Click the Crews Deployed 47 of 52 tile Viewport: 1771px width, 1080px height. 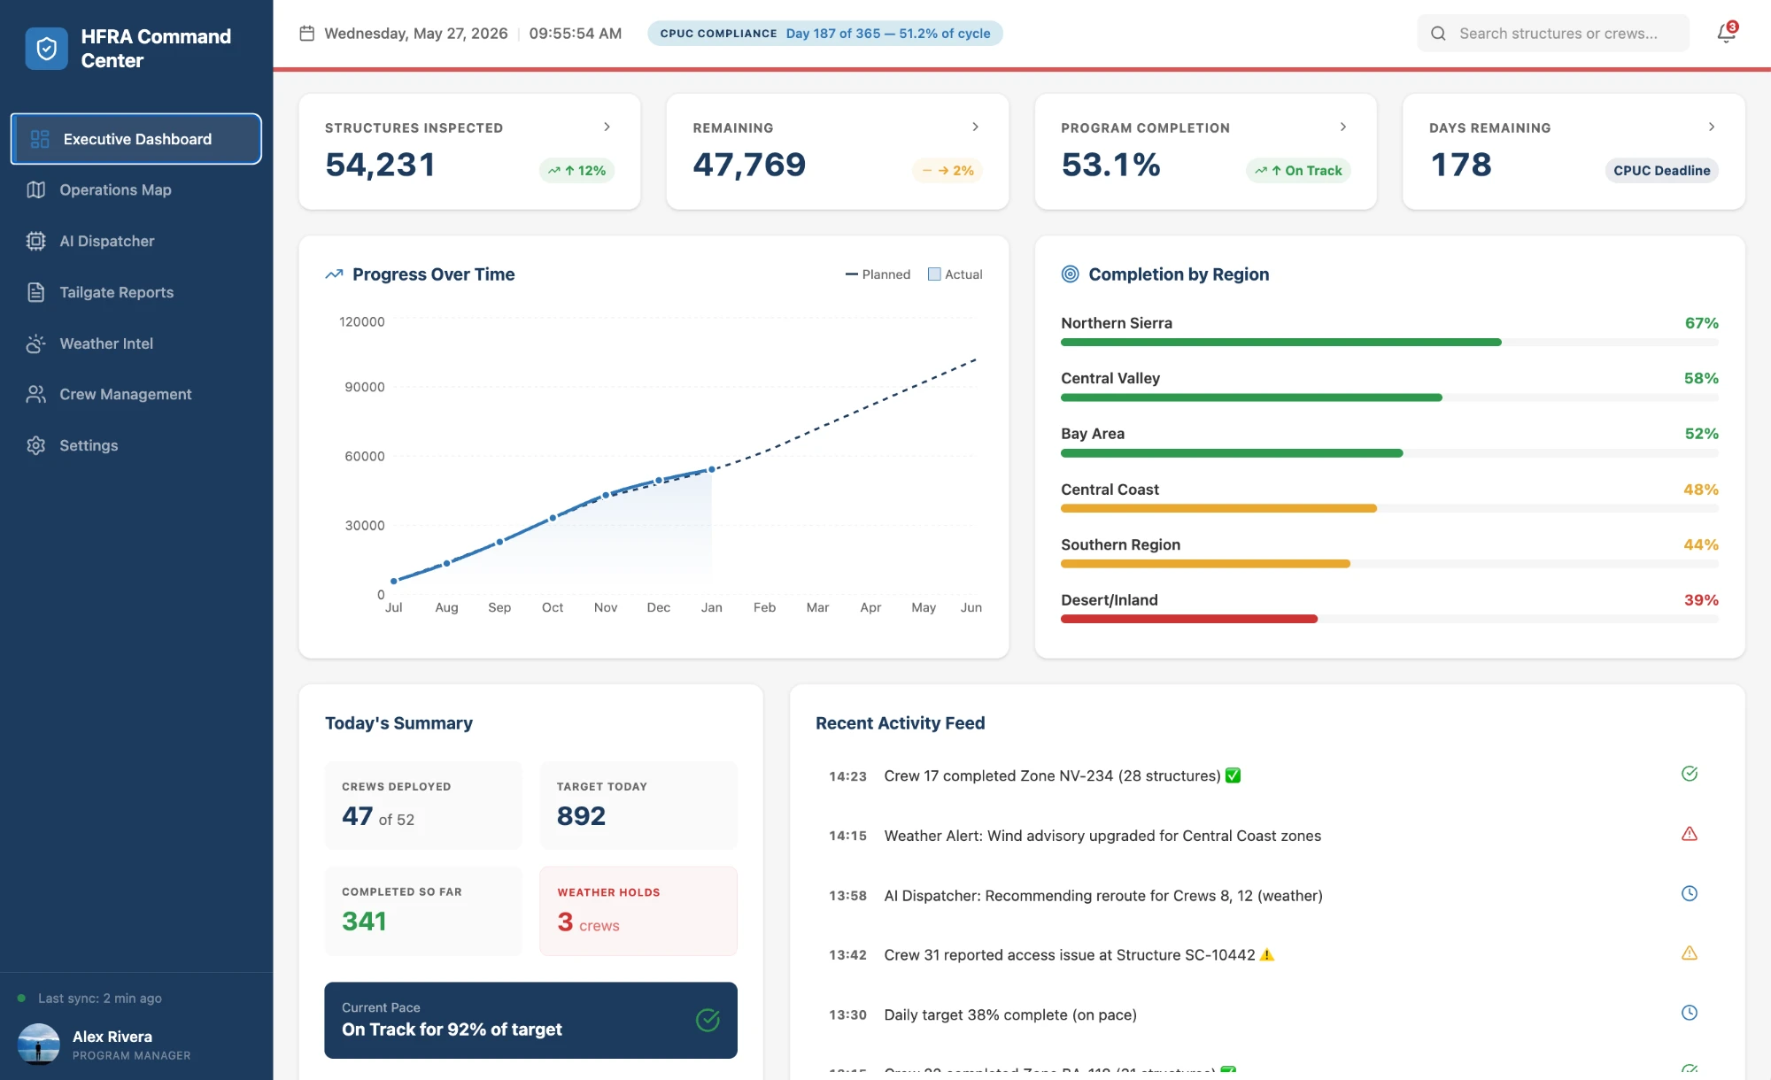click(x=423, y=806)
